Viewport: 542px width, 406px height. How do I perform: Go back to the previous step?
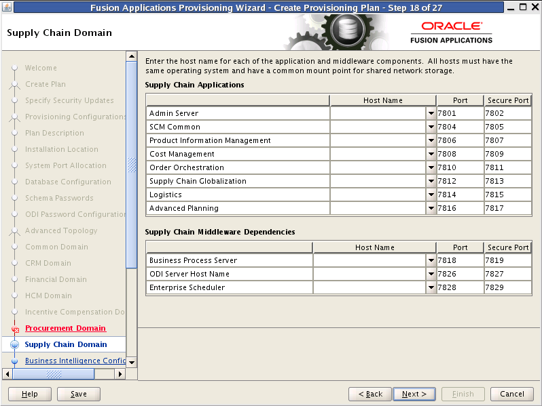click(370, 394)
